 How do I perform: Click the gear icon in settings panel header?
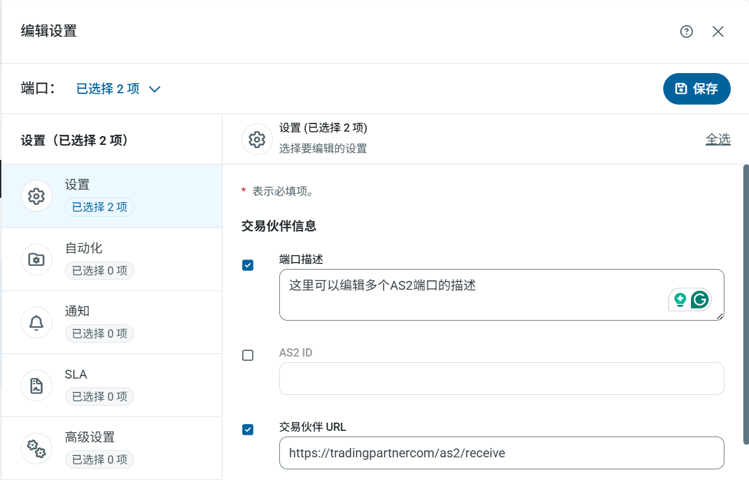click(x=257, y=139)
